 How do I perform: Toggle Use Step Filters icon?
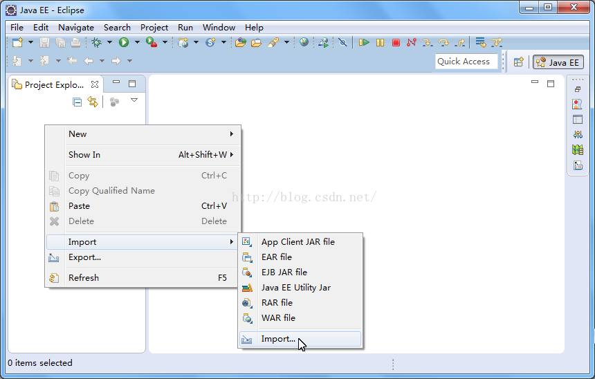pos(497,42)
